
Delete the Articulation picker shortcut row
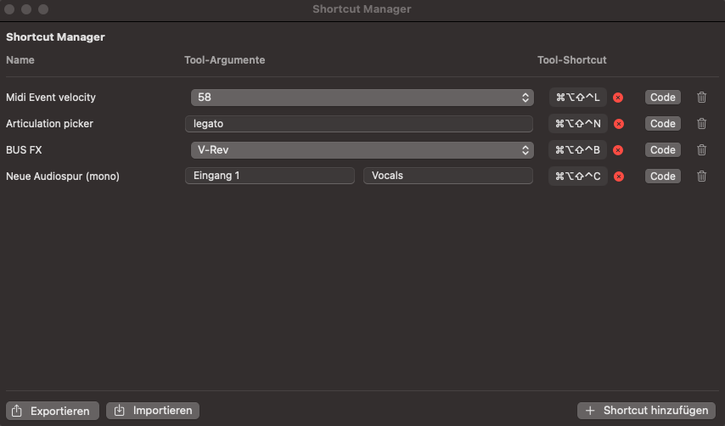[701, 124]
